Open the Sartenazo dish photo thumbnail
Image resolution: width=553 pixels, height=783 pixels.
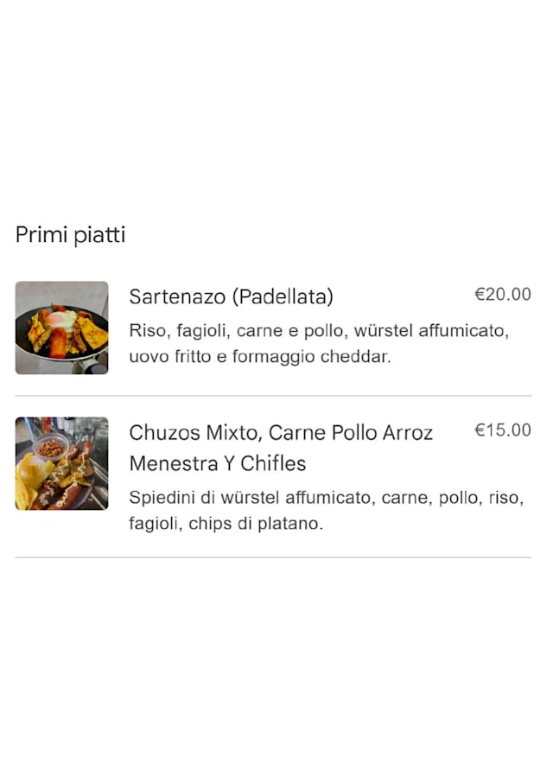point(61,328)
